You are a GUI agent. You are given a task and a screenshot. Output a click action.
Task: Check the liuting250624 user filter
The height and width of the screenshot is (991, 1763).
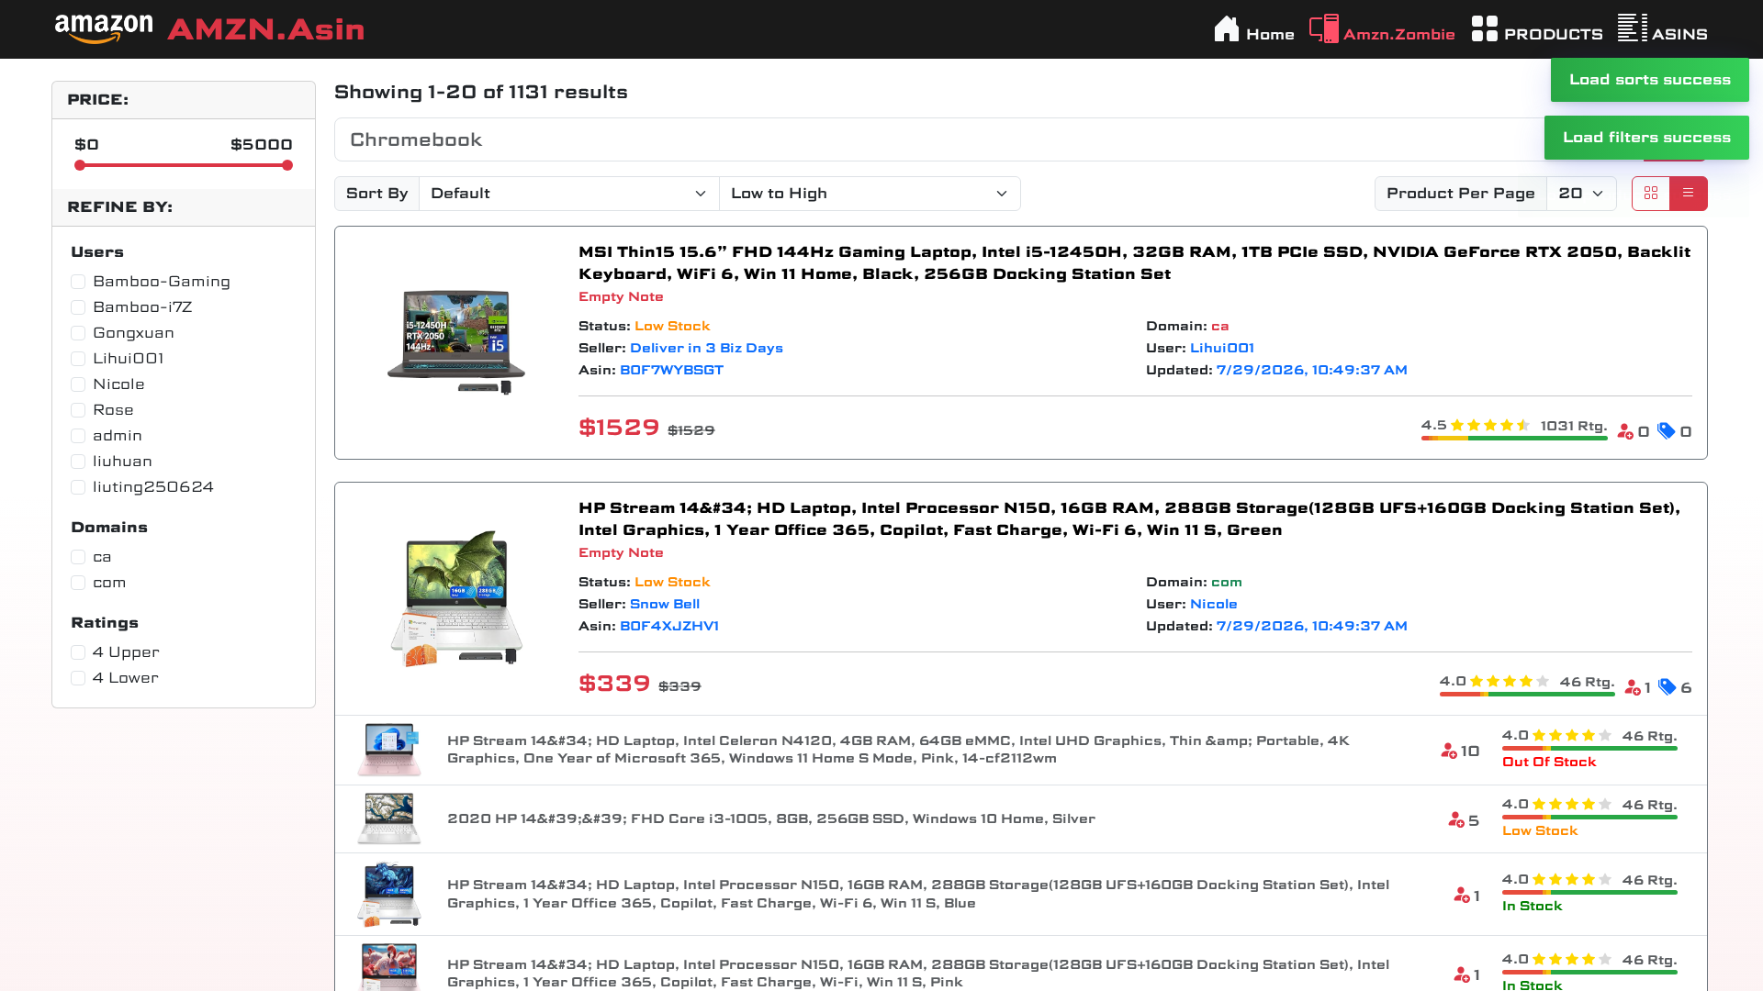click(78, 487)
